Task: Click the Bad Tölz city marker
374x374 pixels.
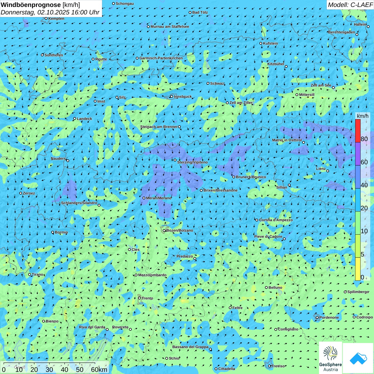Action: click(190, 12)
